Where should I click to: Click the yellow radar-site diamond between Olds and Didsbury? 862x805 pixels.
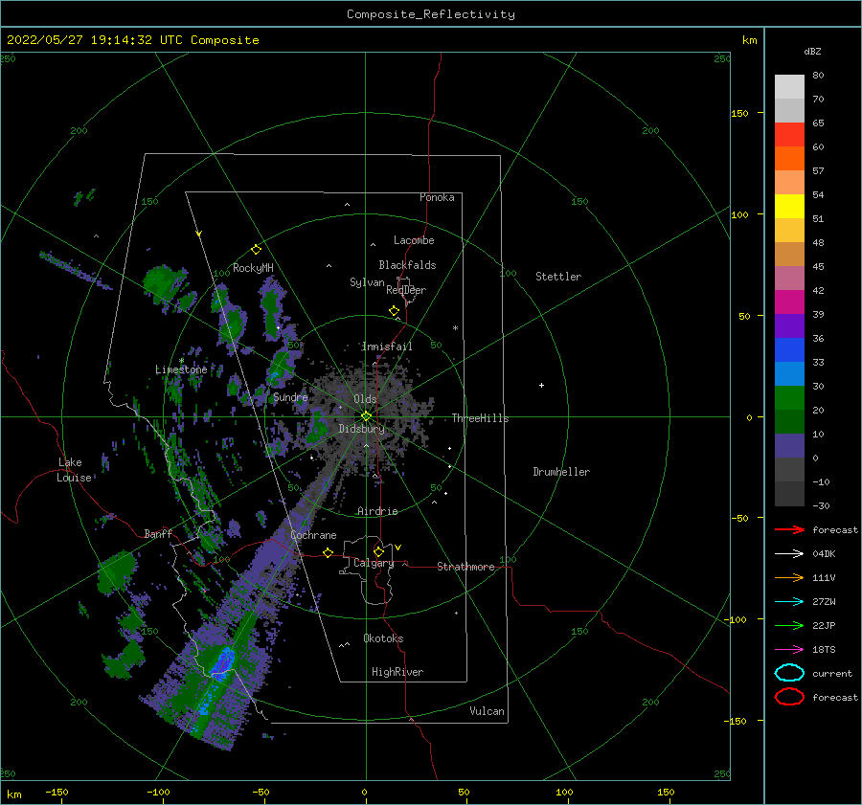pos(366,416)
